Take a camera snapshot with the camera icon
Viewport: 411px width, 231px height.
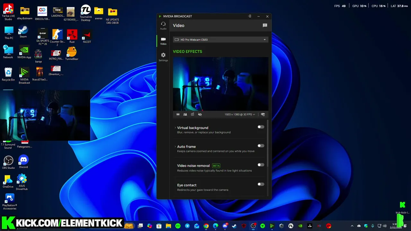tap(192, 114)
